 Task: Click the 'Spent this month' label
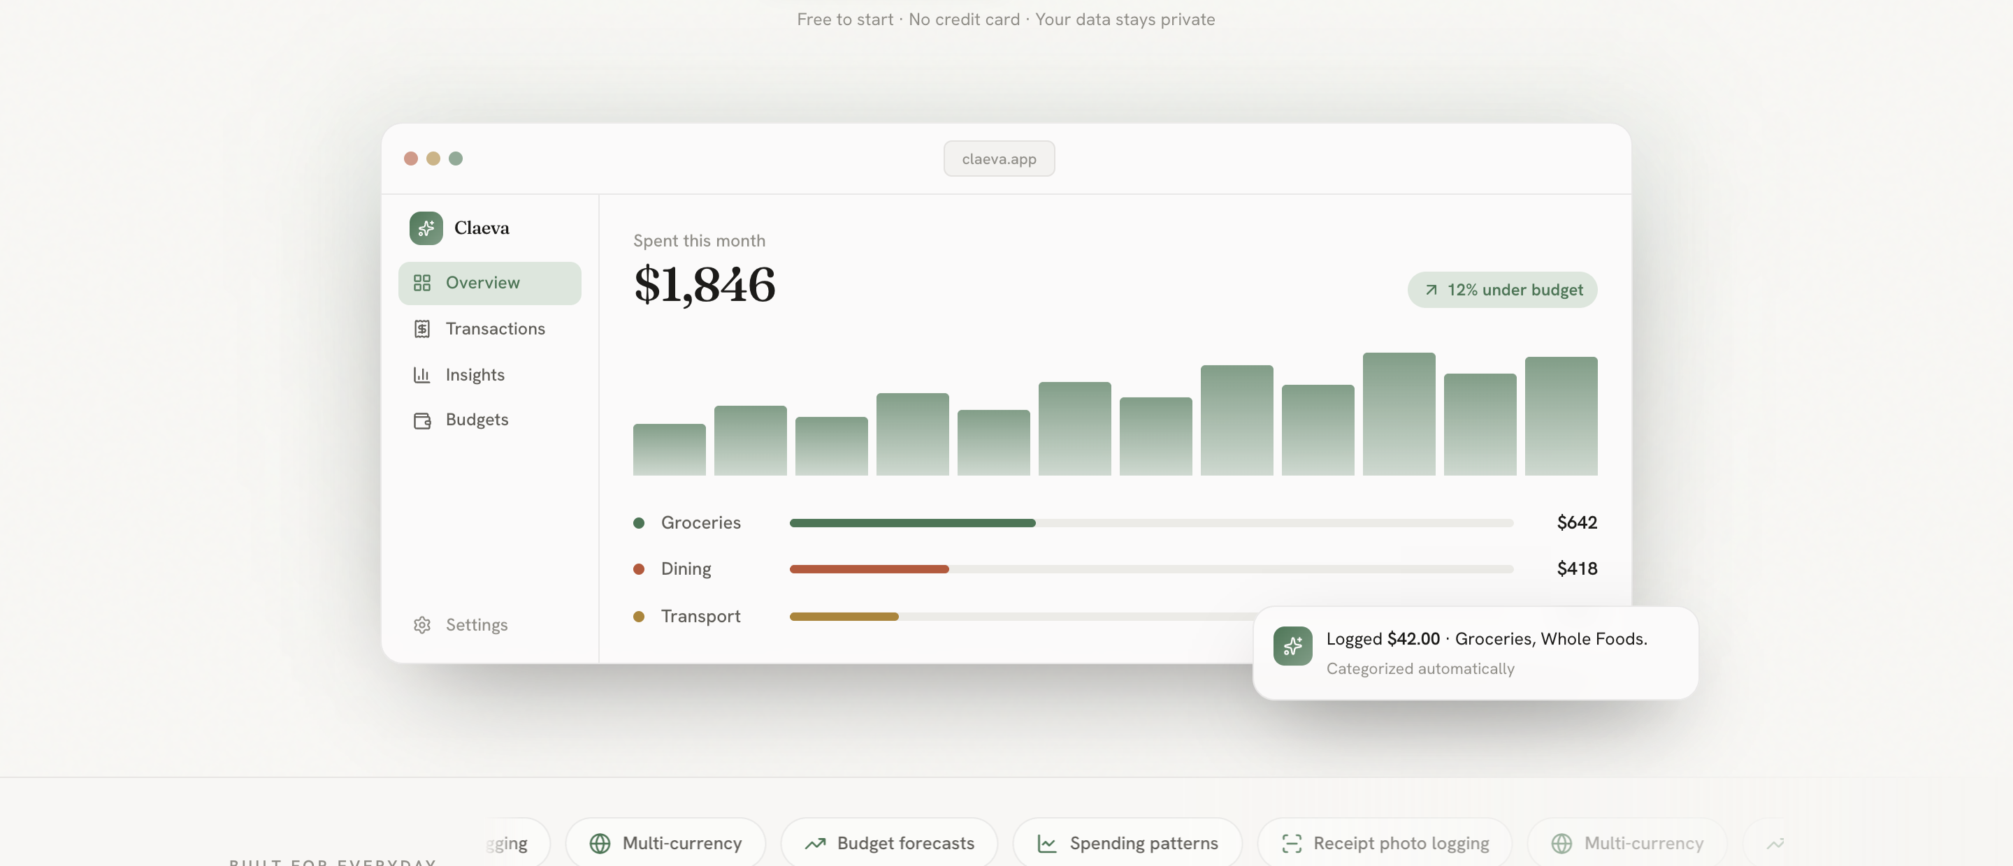[699, 240]
